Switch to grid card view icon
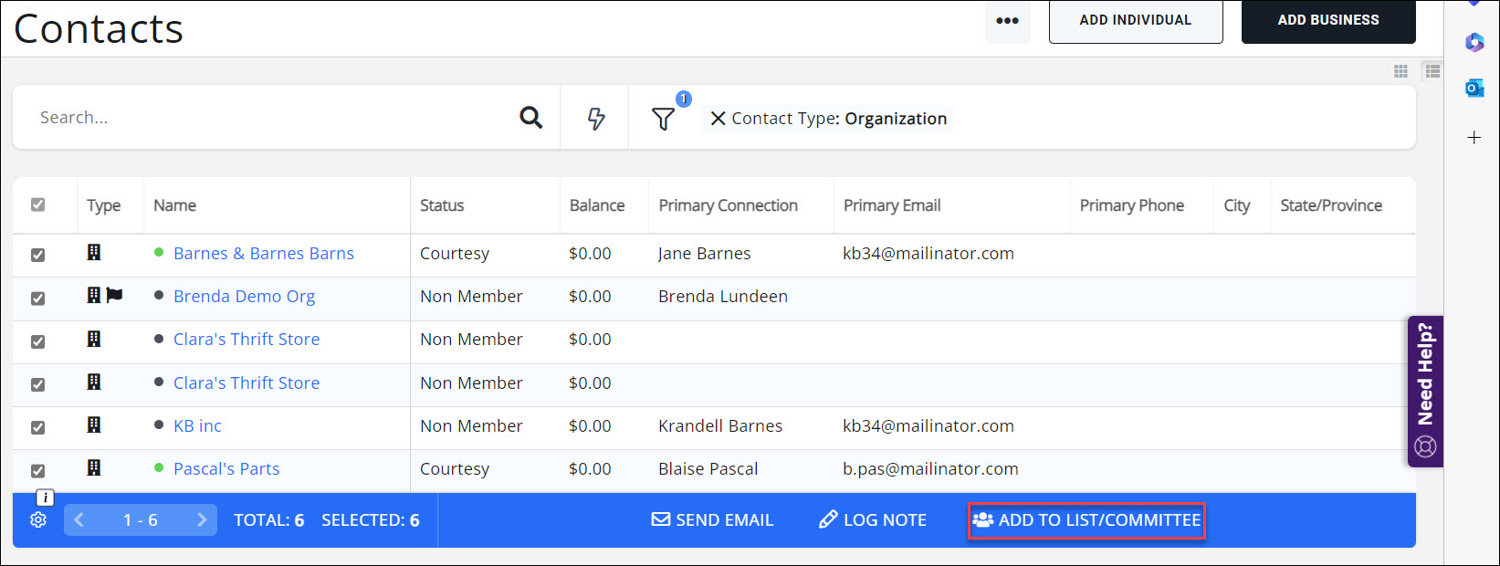Viewport: 1500px width, 566px height. pos(1400,71)
